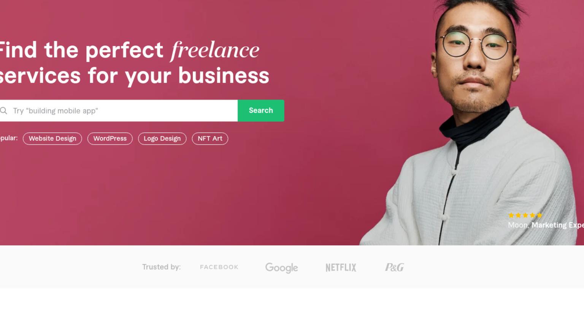This screenshot has width=584, height=328.
Task: Pick the NFT Art popular tag
Action: coord(210,139)
